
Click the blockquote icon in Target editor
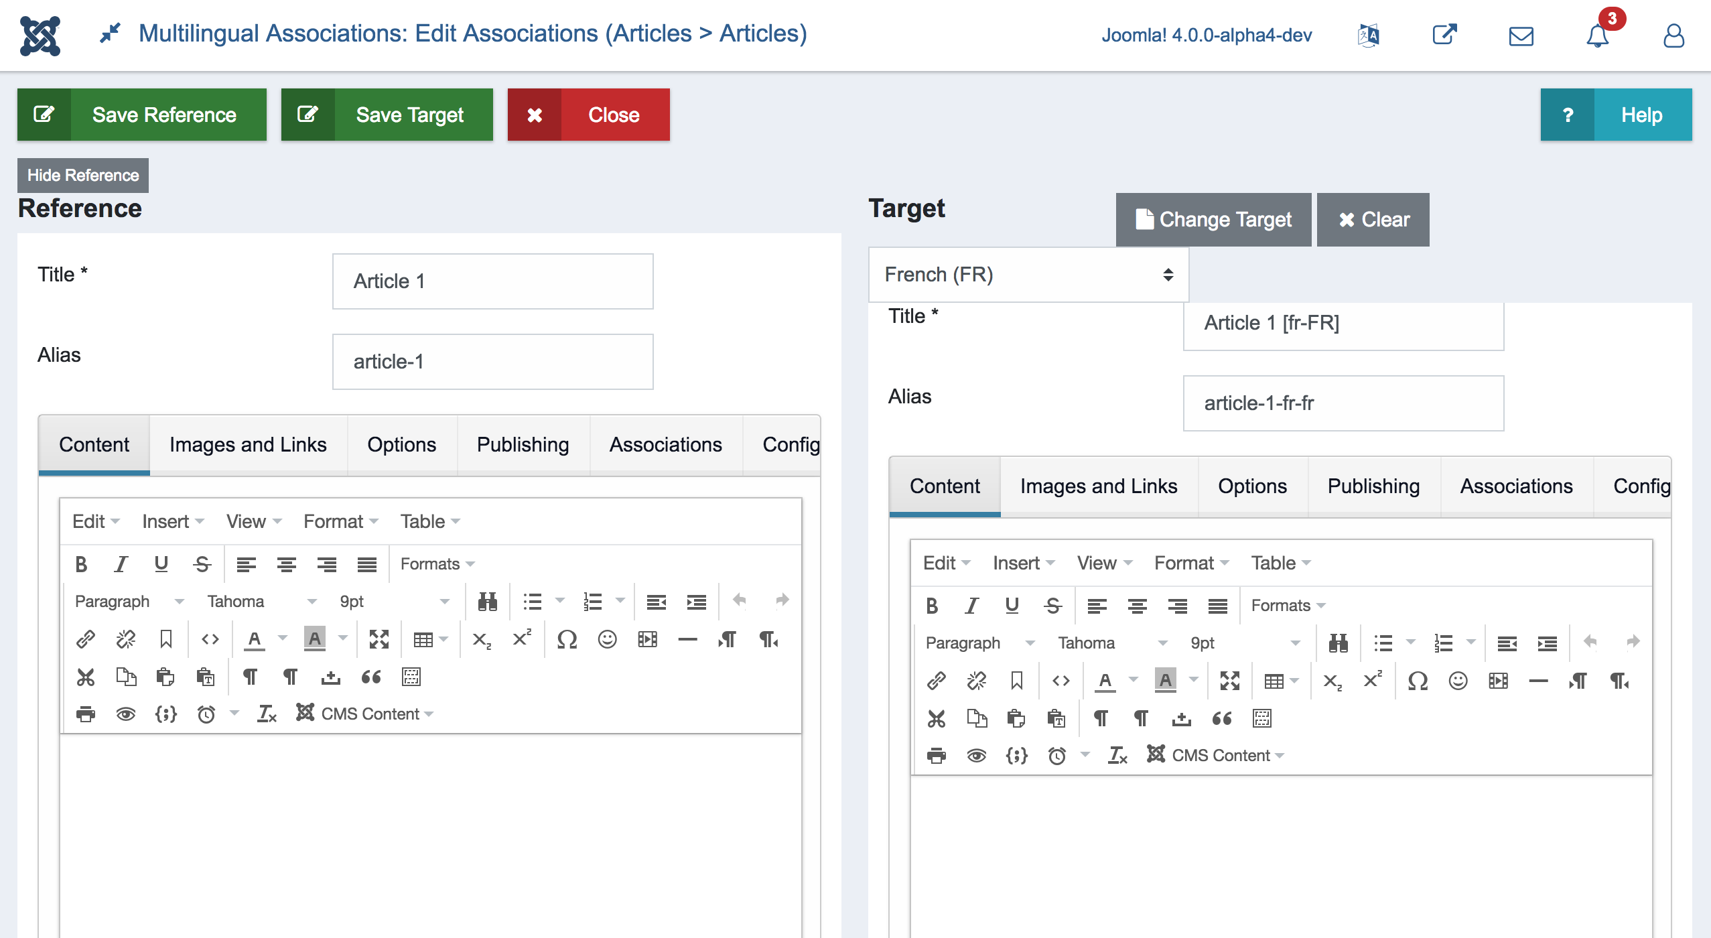(x=1221, y=718)
